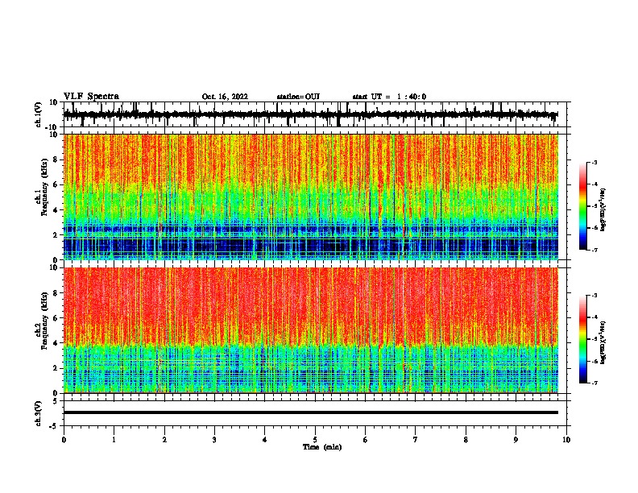
Task: Click the 'ch.1(V)' axis label
Action: (39, 114)
